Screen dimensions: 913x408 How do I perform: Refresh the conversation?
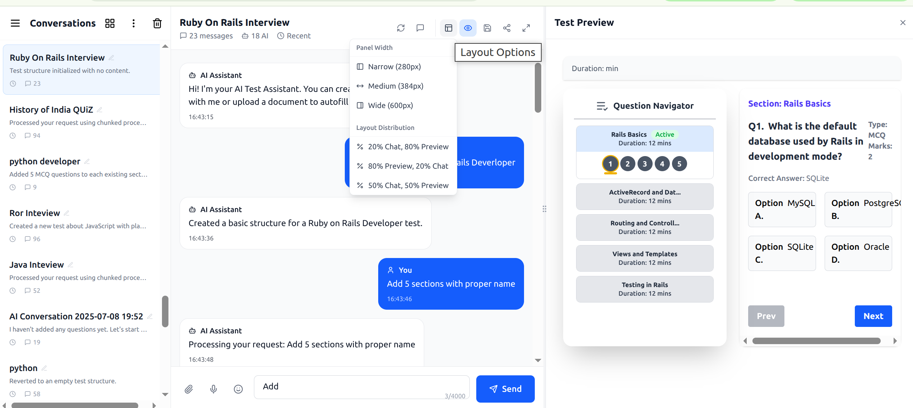pyautogui.click(x=401, y=28)
